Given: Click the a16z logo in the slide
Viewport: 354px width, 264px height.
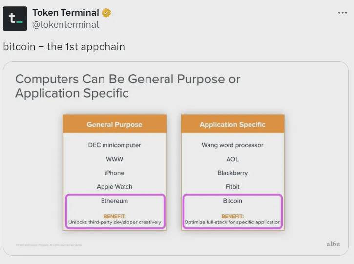Looking at the screenshot, I should pyautogui.click(x=333, y=244).
